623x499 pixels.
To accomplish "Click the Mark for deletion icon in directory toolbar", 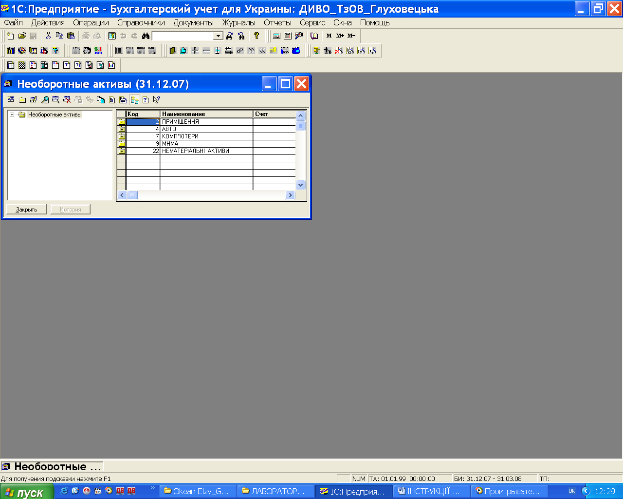I will click(67, 99).
